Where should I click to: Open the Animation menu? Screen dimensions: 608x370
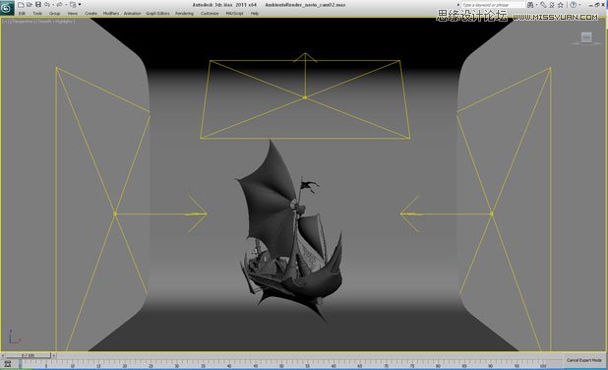click(x=132, y=13)
